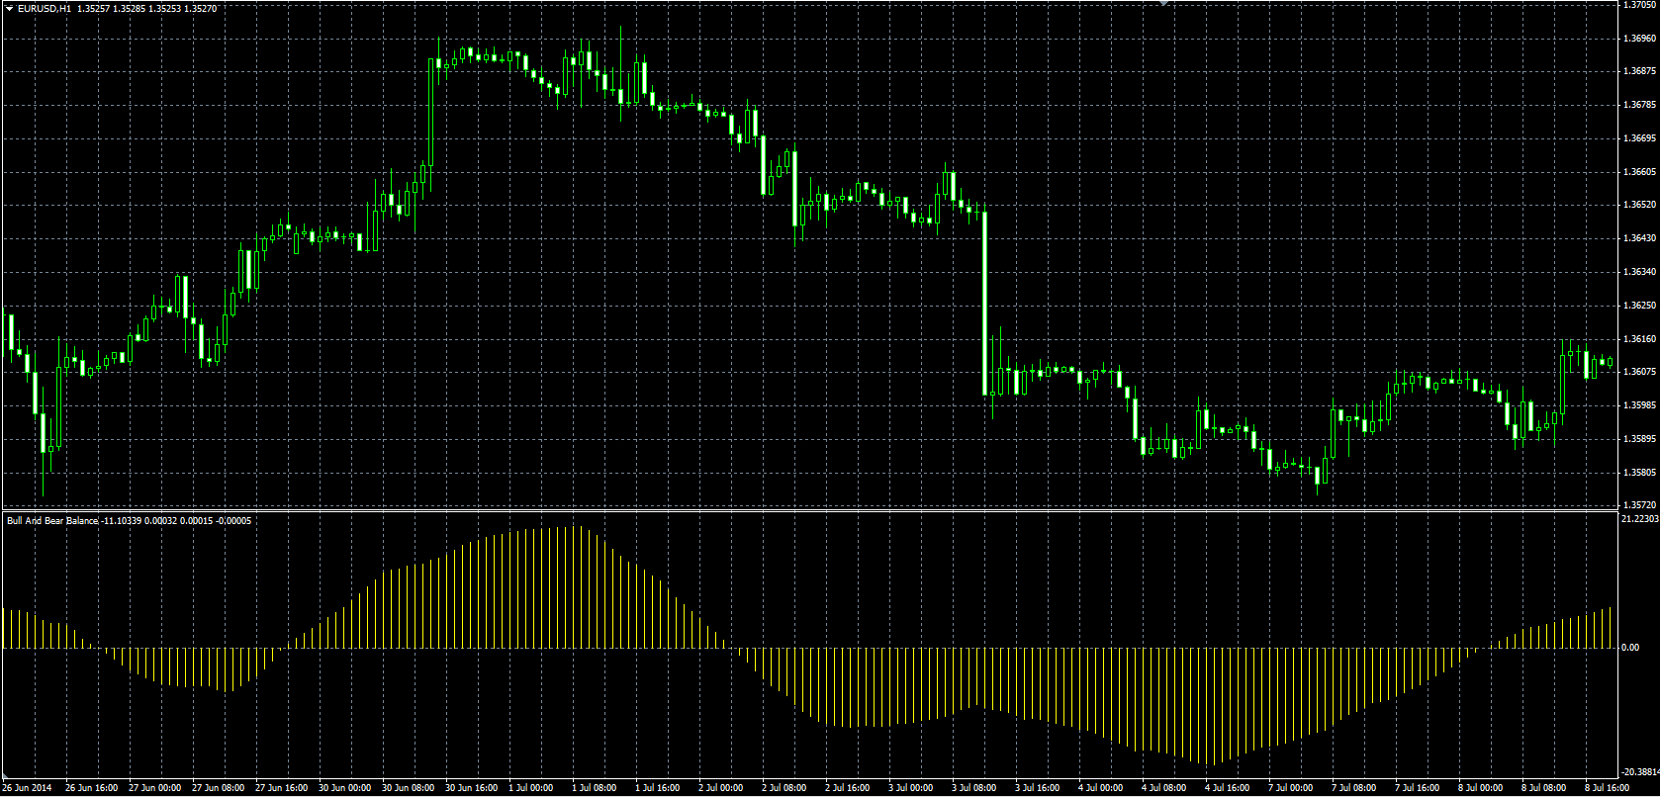Screen dimensions: 1660x798
Task: Click the OHLC values 1.35257 1.35285 1.35253 1.35270
Action: [x=146, y=8]
